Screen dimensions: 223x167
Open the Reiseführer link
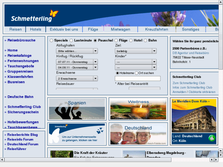tap(17, 149)
